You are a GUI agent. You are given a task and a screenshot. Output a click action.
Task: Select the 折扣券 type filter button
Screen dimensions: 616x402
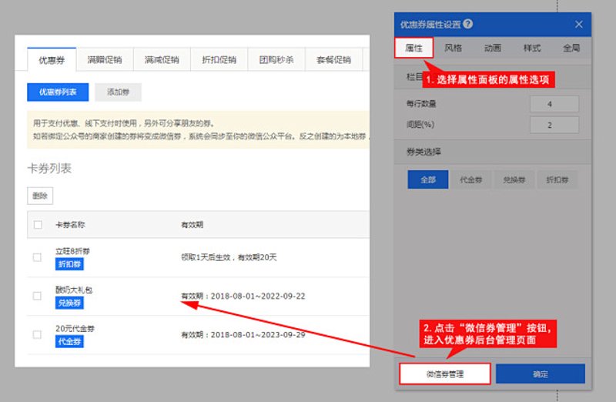click(x=557, y=179)
